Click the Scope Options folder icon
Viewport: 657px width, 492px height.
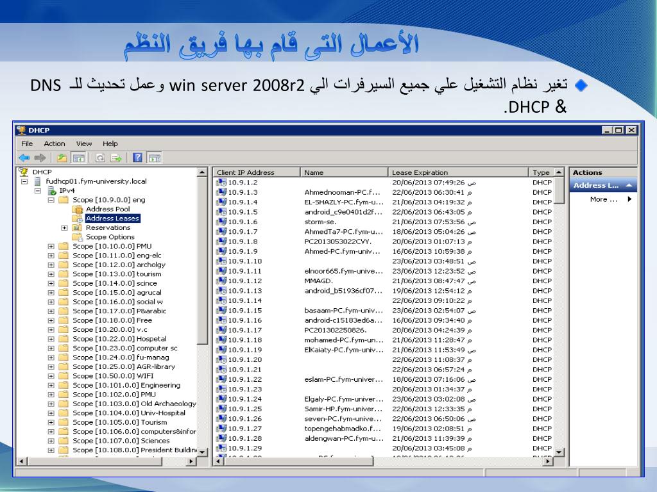78,237
